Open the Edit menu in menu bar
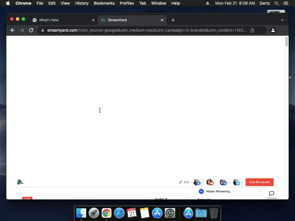The image size is (295, 221). click(52, 3)
